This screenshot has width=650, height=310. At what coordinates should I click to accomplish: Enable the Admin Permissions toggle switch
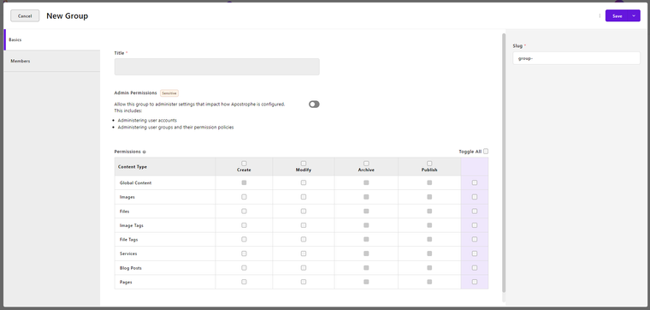314,104
